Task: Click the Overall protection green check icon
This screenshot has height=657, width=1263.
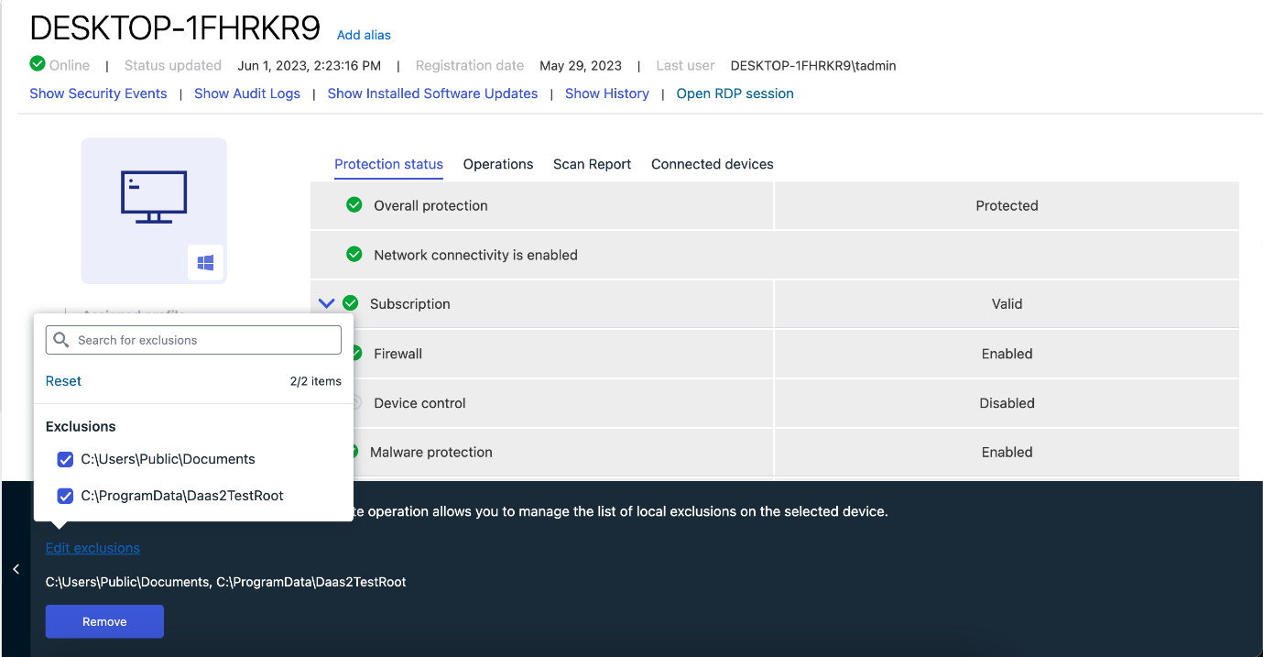Action: (x=354, y=205)
